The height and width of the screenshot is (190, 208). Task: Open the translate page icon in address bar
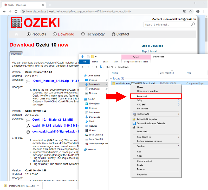[x=185, y=11]
